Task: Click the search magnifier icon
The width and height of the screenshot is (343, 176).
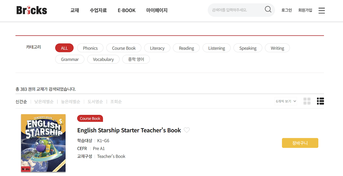Action: click(x=268, y=9)
